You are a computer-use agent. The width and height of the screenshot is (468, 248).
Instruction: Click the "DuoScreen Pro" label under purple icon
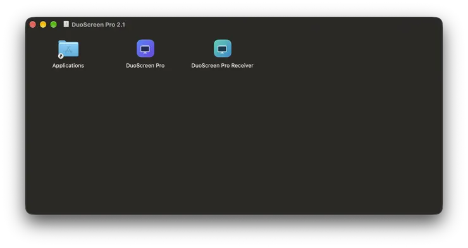(x=145, y=65)
